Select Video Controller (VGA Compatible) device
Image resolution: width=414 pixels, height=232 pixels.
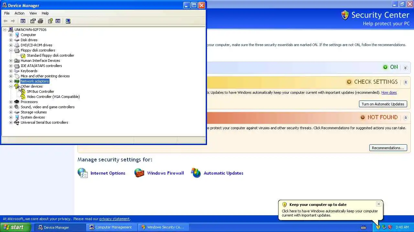coord(53,97)
